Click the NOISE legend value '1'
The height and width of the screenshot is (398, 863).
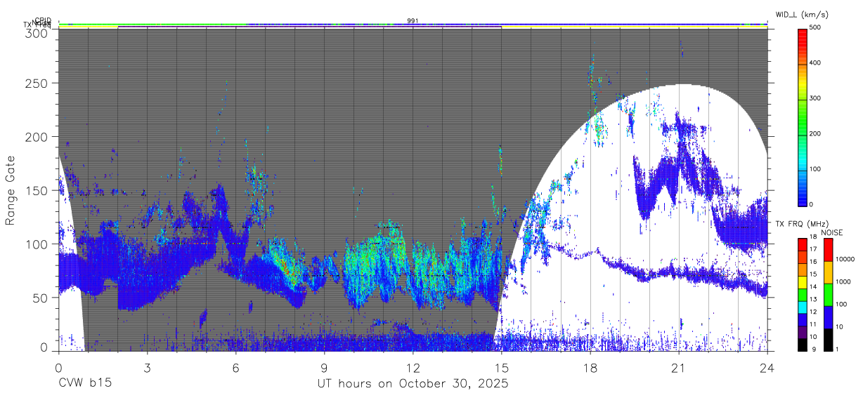coord(837,350)
